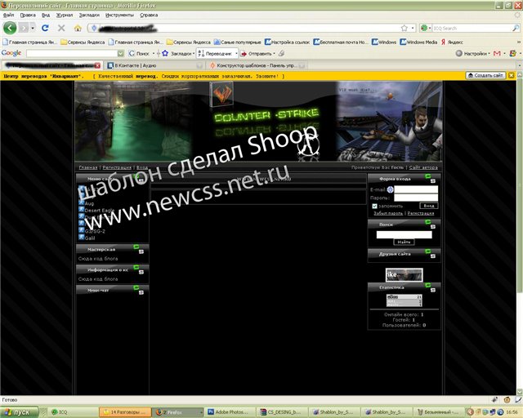Open the Регистрация link in top navigation
Screen dimensions: 523x418
pyautogui.click(x=117, y=167)
